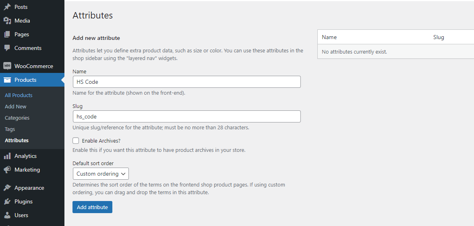Open the Categories submenu item
Viewport: 474px width, 226px height.
(17, 118)
